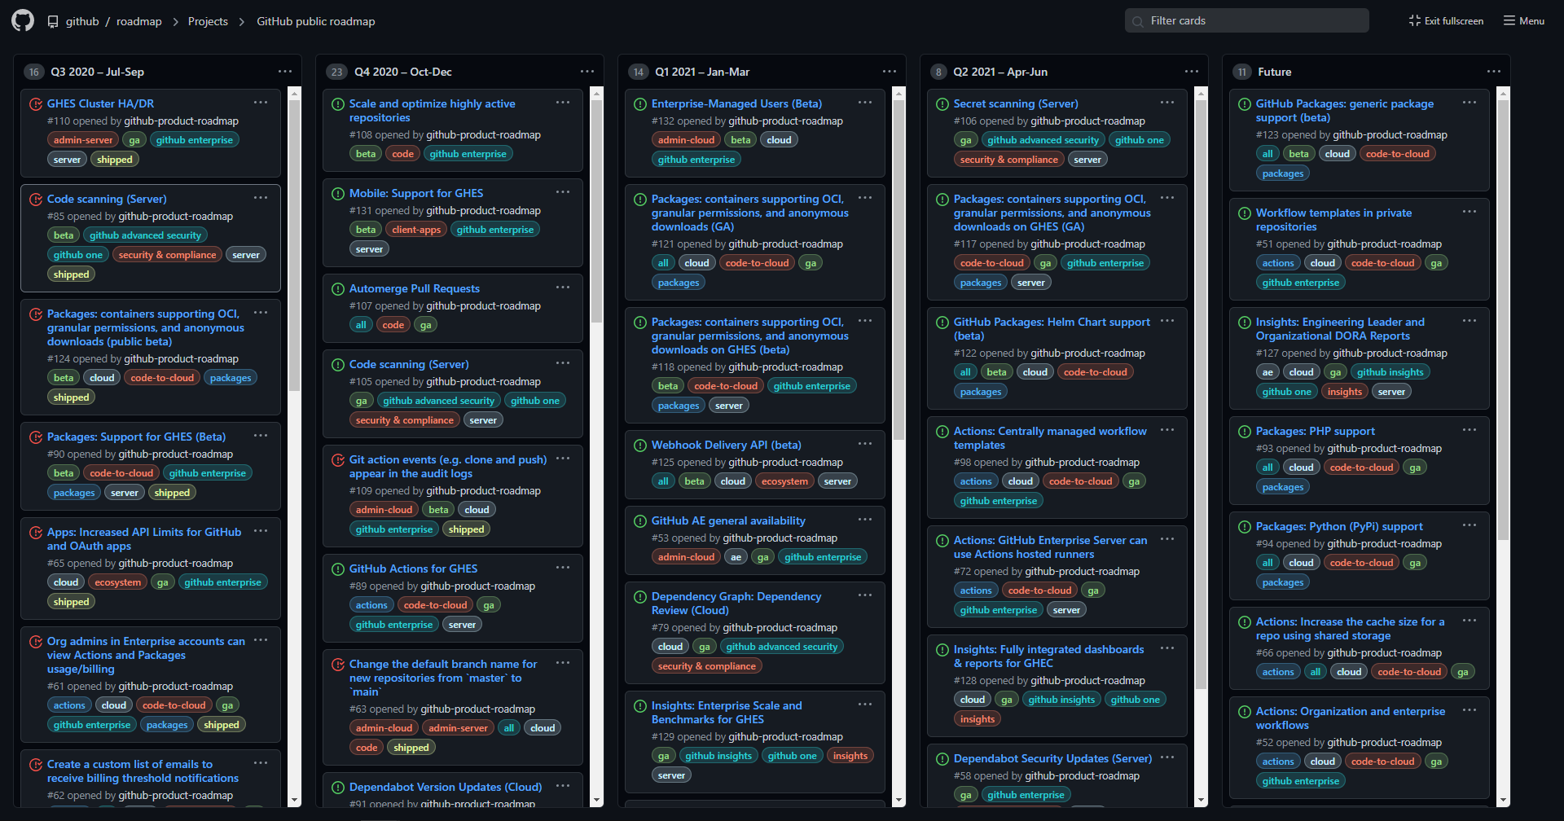Screen dimensions: 1564x821
Task: Click the github insights label on Insights: Engineering Leader
Action: 1390,372
